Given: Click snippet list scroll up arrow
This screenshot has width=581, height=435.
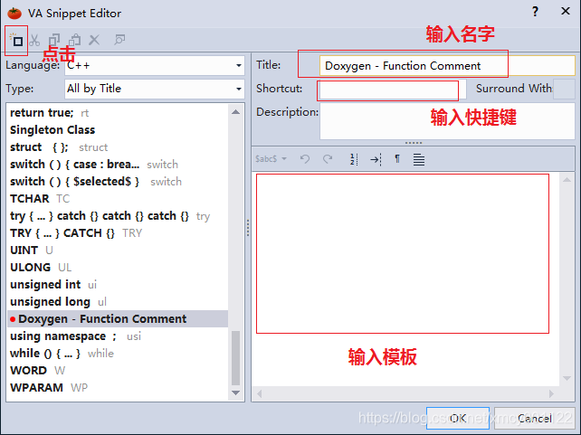Looking at the screenshot, I should pos(235,112).
